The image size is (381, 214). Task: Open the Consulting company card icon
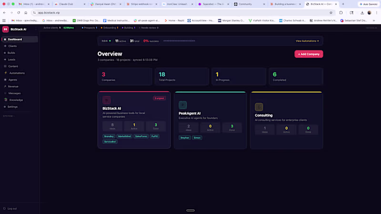pyautogui.click(x=259, y=107)
